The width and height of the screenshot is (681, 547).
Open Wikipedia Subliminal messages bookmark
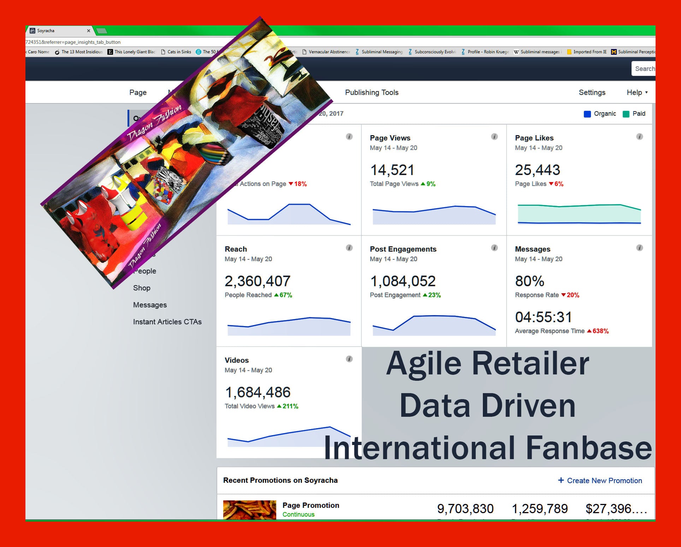(x=538, y=52)
